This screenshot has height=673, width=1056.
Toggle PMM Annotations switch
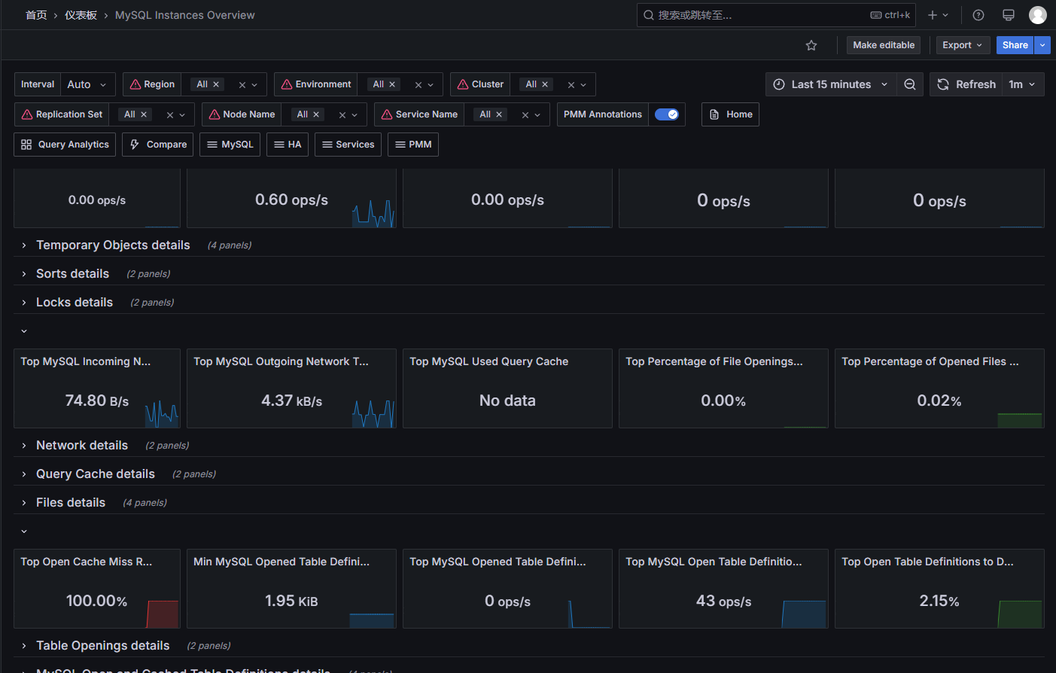pos(667,114)
